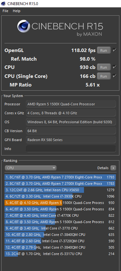Select the Core i7-4770K ranking entry
This screenshot has width=121, height=271.
coord(60,215)
